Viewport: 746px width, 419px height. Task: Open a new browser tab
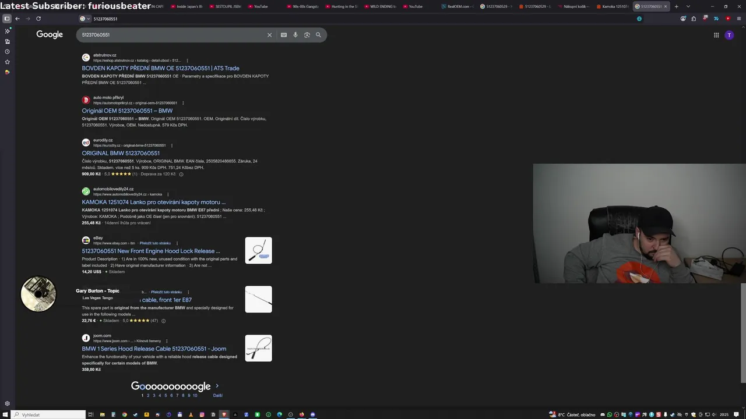coord(676,6)
